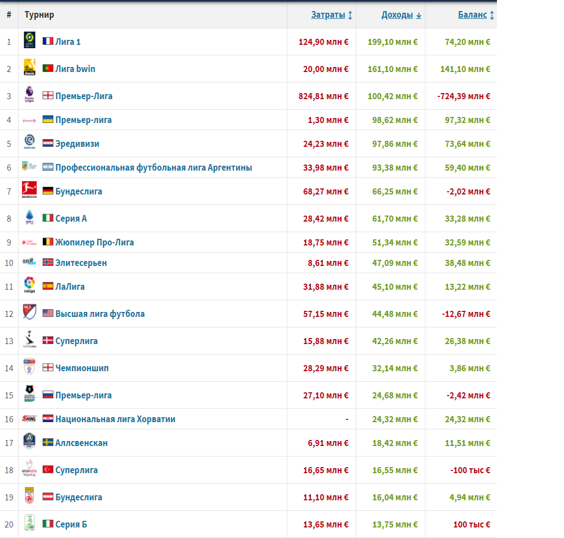Open the Аллсвенскан tournament link
The image size is (564, 538).
coord(81,443)
